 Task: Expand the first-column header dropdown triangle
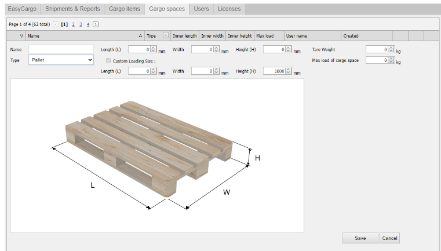point(21,36)
